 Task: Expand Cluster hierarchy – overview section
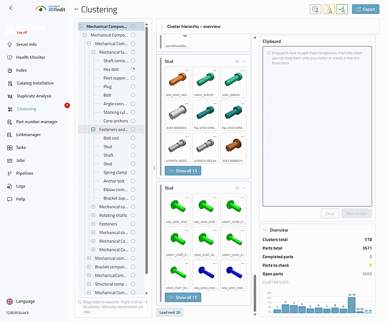162,27
